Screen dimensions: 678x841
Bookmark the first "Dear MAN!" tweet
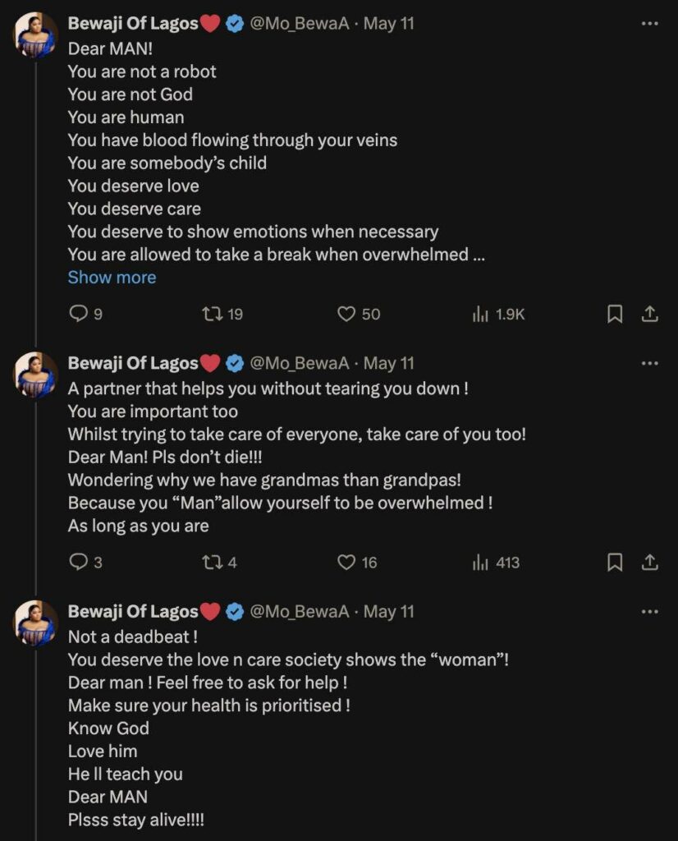[615, 314]
